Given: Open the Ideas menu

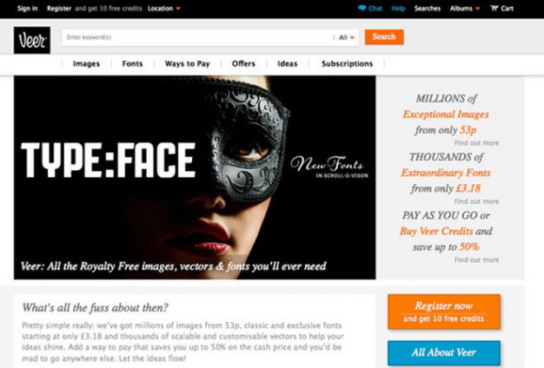Looking at the screenshot, I should pos(288,63).
